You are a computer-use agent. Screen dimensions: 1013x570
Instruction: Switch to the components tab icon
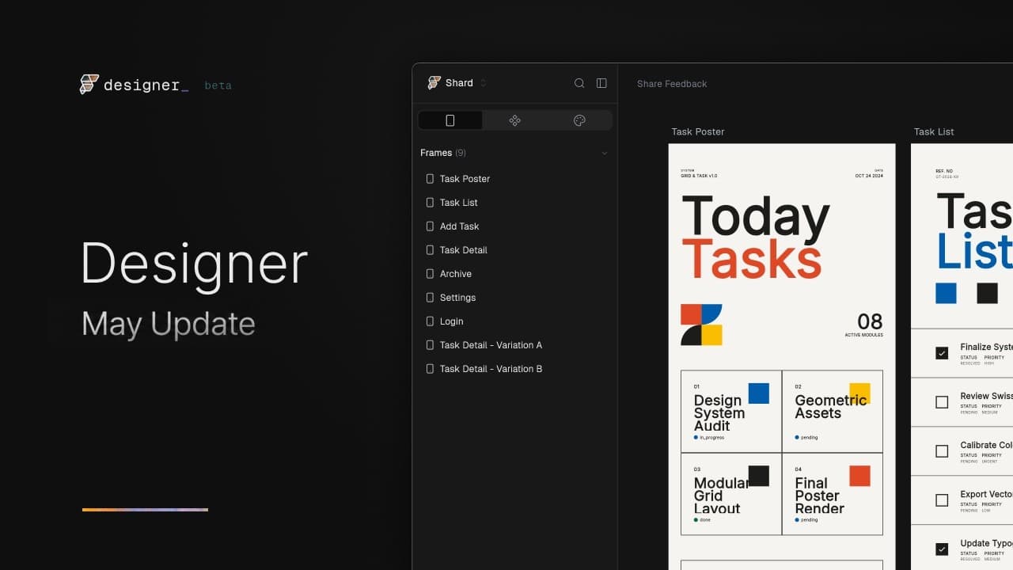(x=515, y=120)
